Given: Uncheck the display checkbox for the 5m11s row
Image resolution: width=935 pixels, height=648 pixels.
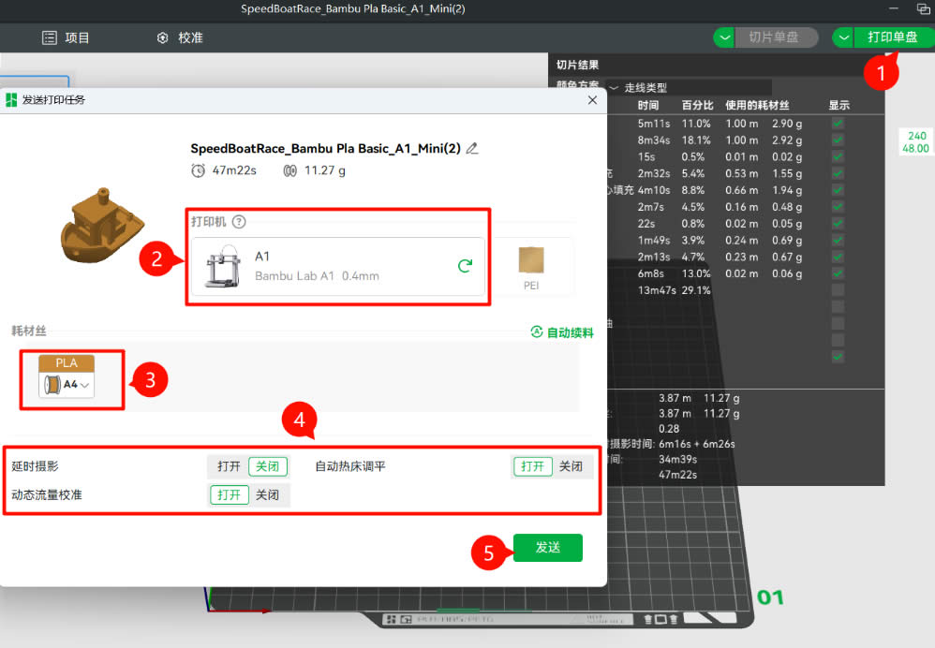Looking at the screenshot, I should (x=837, y=124).
